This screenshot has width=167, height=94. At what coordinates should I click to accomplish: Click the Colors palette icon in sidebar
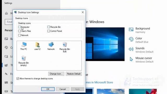pos(6,48)
